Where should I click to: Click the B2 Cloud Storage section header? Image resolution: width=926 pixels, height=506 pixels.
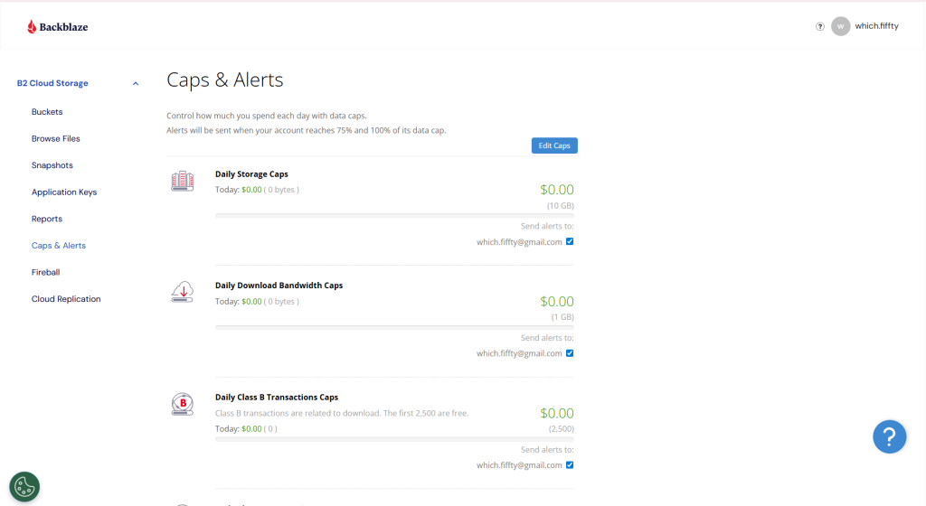[x=52, y=83]
